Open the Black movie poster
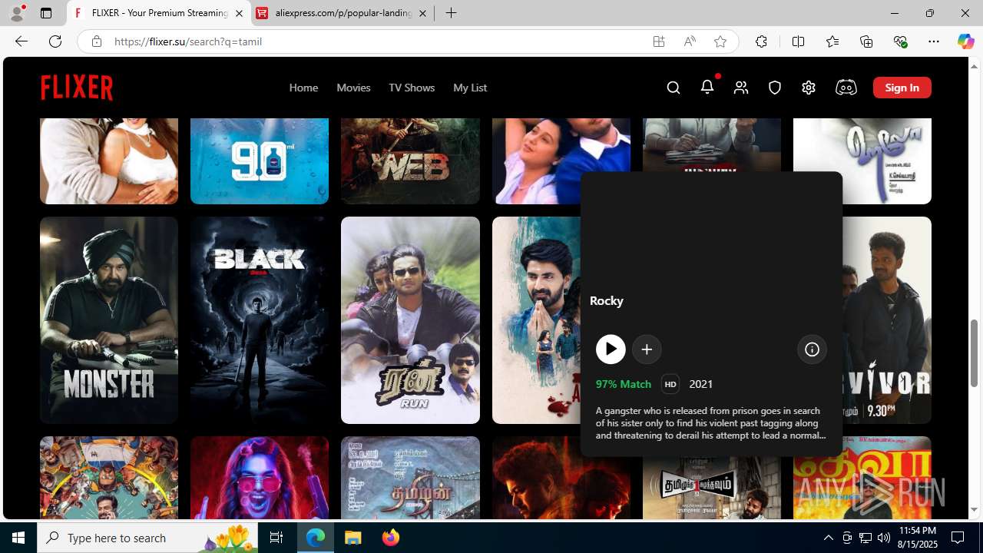 260,320
